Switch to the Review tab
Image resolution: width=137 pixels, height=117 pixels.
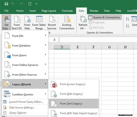coord(94,11)
